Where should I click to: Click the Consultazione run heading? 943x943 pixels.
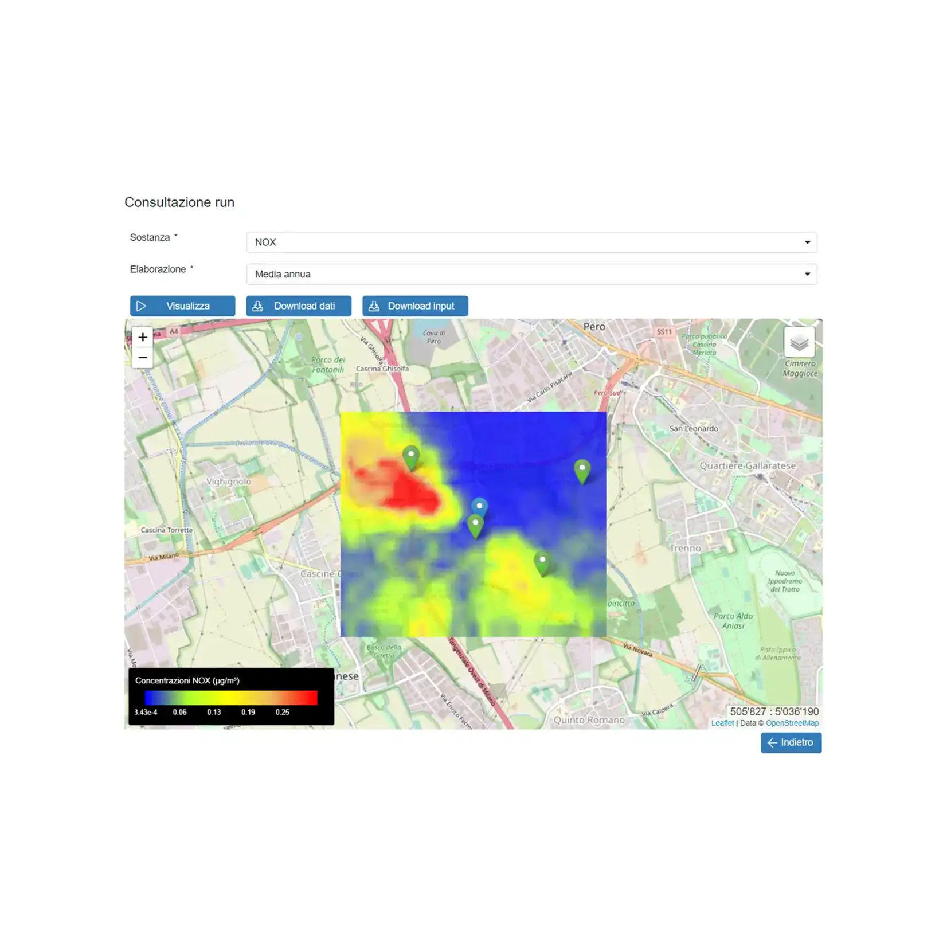coord(179,202)
